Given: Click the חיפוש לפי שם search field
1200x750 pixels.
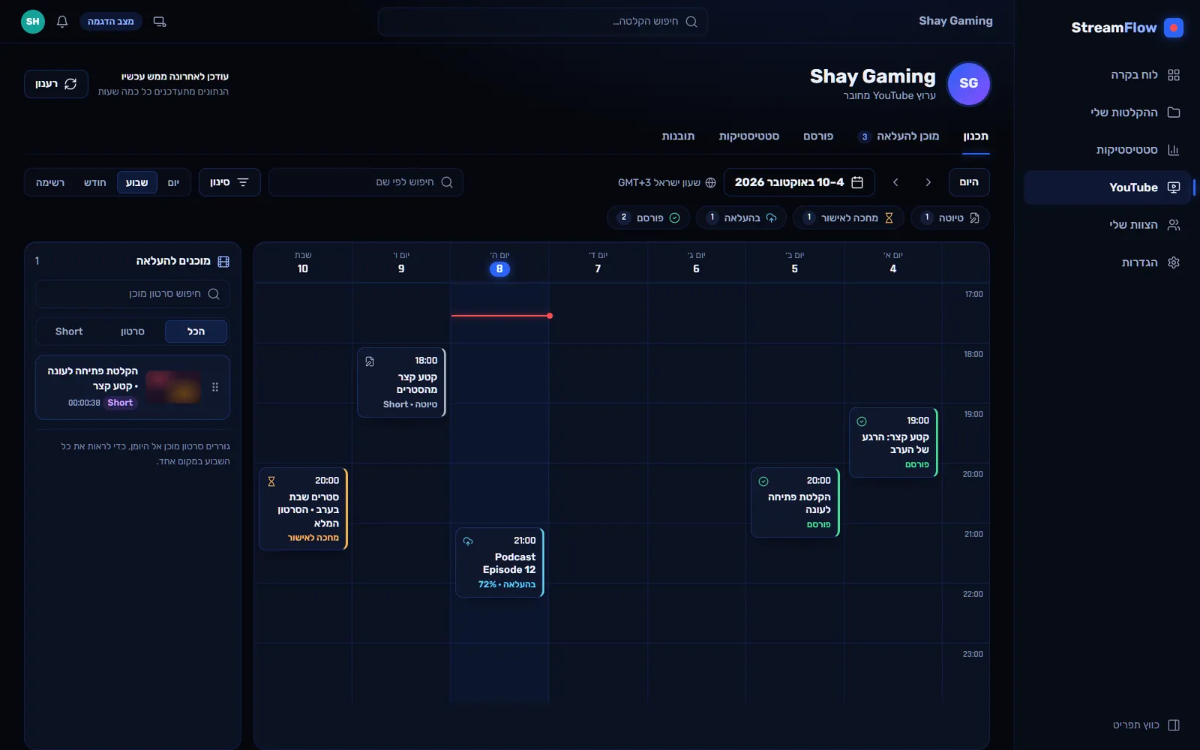Looking at the screenshot, I should (366, 182).
